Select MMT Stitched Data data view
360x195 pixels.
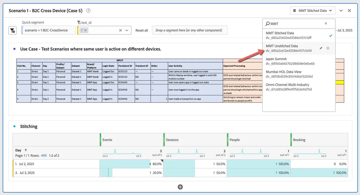coord(299,35)
